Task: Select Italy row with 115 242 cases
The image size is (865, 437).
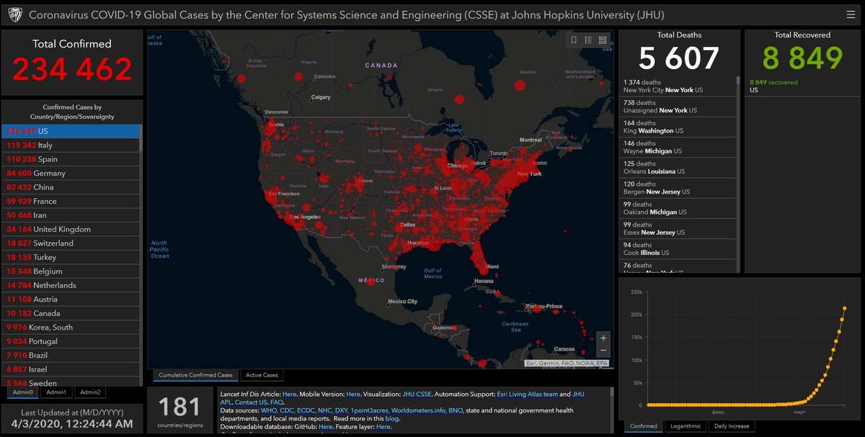Action: [71, 145]
